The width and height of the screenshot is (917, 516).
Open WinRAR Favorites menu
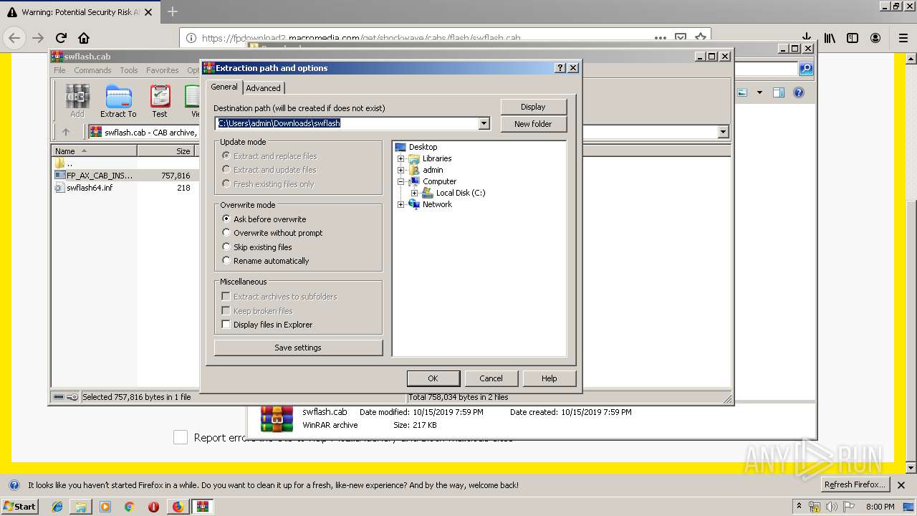click(x=163, y=70)
